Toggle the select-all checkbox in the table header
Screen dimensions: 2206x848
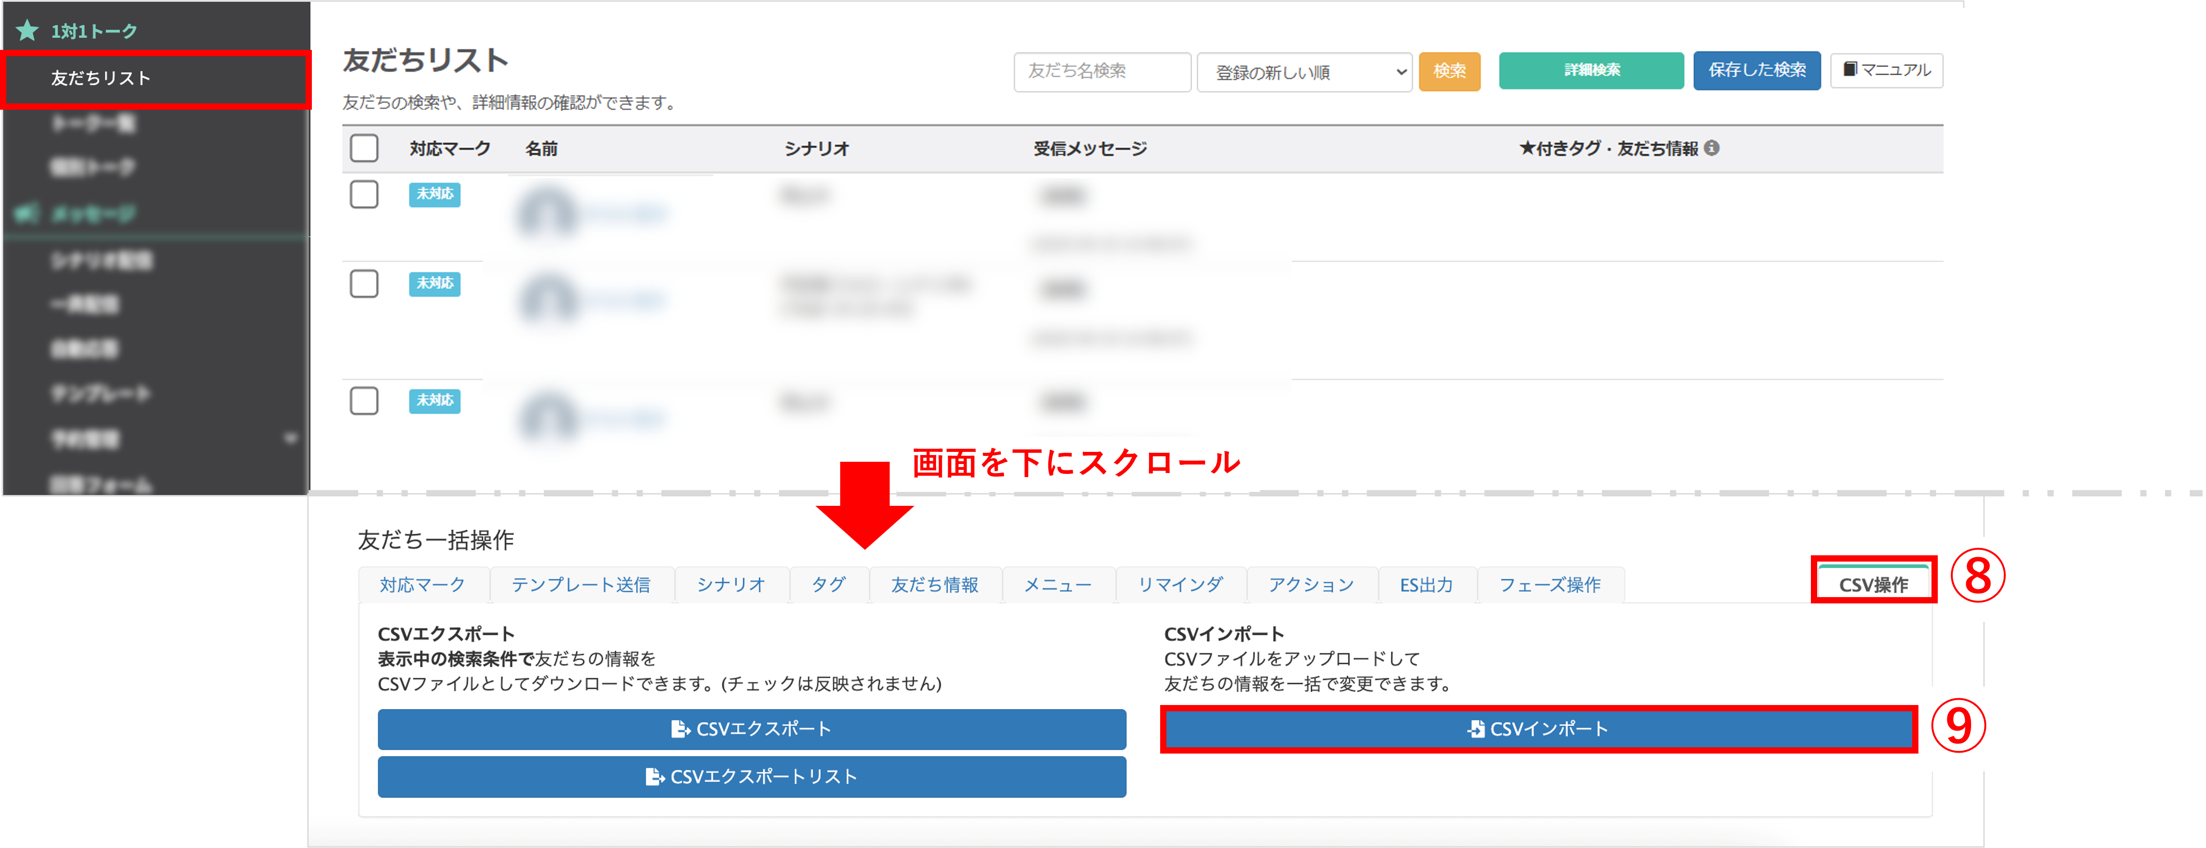(x=364, y=148)
